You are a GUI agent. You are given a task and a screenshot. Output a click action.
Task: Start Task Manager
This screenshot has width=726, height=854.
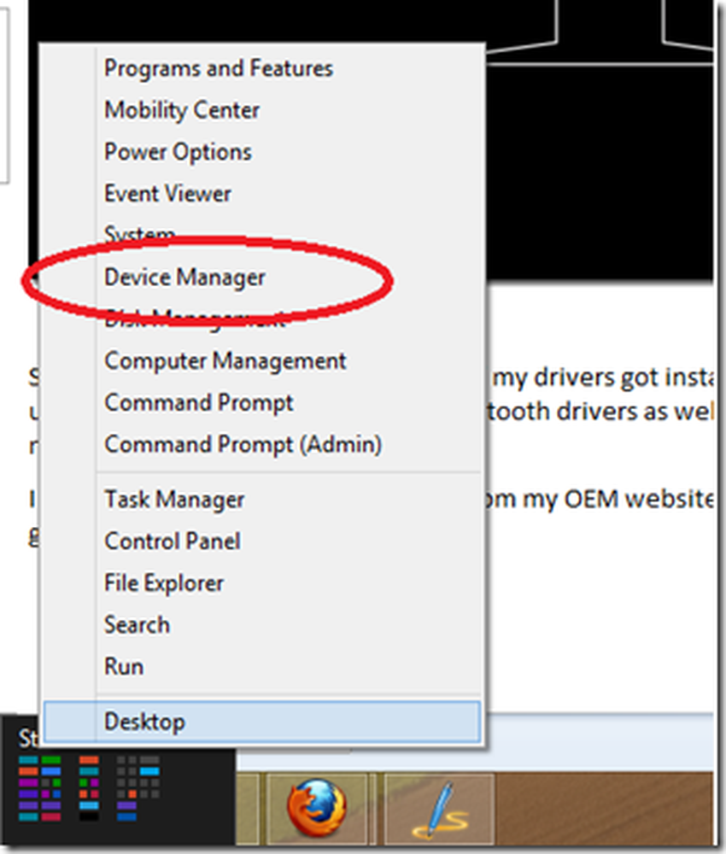click(x=174, y=500)
